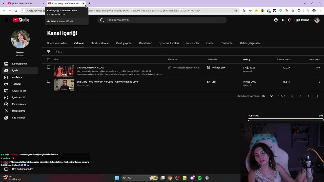
Task: Open the Ortak çalışmalar tab
Action: (250, 43)
